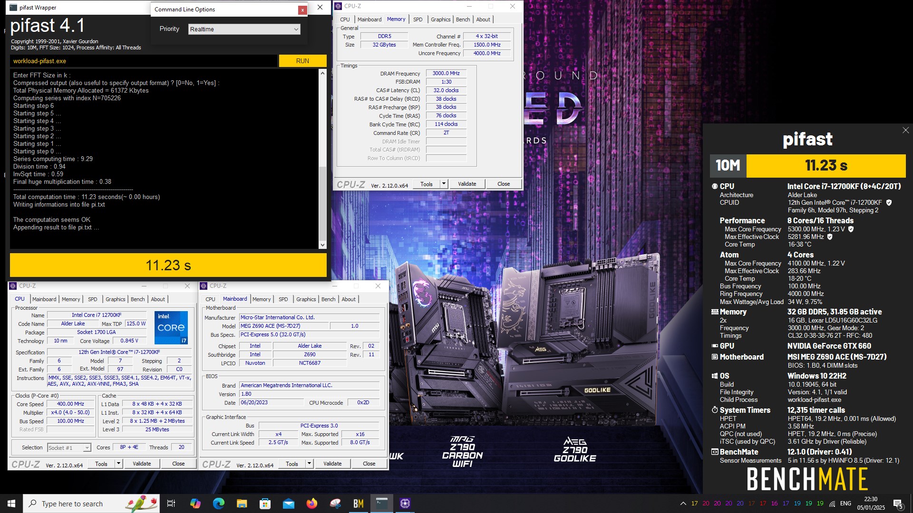Click the yellow RUN button in pifast
This screenshot has width=913, height=513.
point(302,61)
